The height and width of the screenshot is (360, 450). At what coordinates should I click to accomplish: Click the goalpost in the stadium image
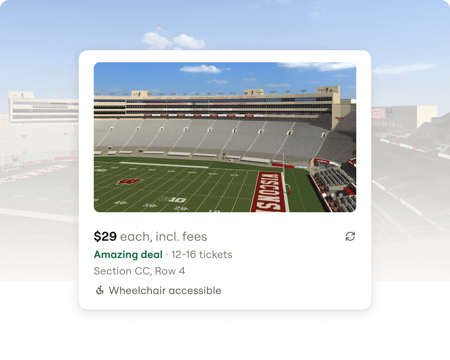(285, 173)
